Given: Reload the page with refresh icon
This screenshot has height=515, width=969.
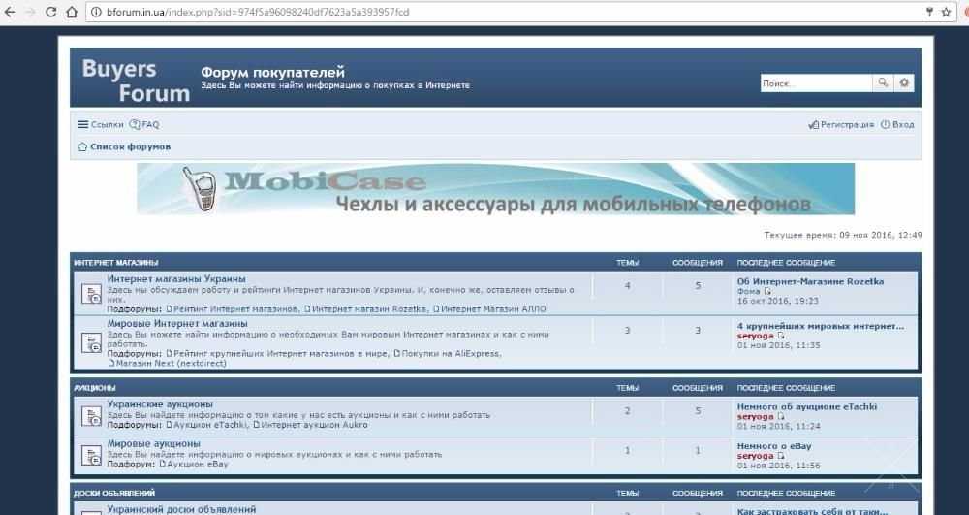Looking at the screenshot, I should point(51,12).
